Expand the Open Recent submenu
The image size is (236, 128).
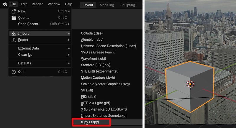click(x=40, y=24)
